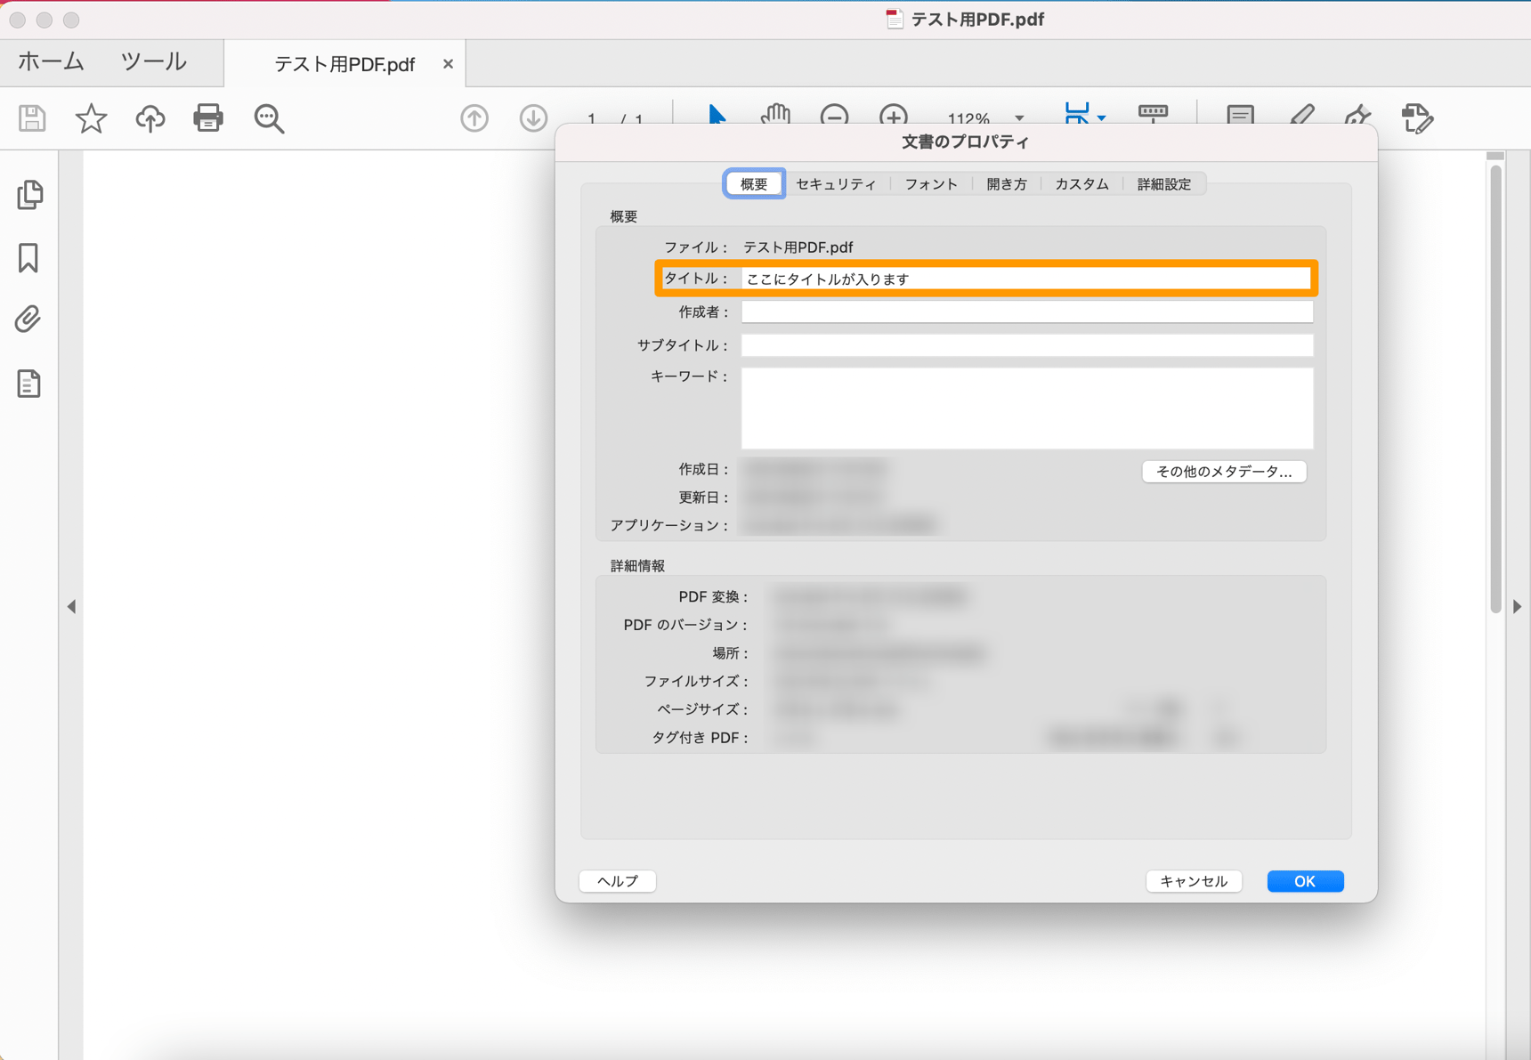Open the 開き方 tab
The height and width of the screenshot is (1060, 1531).
coord(1007,184)
